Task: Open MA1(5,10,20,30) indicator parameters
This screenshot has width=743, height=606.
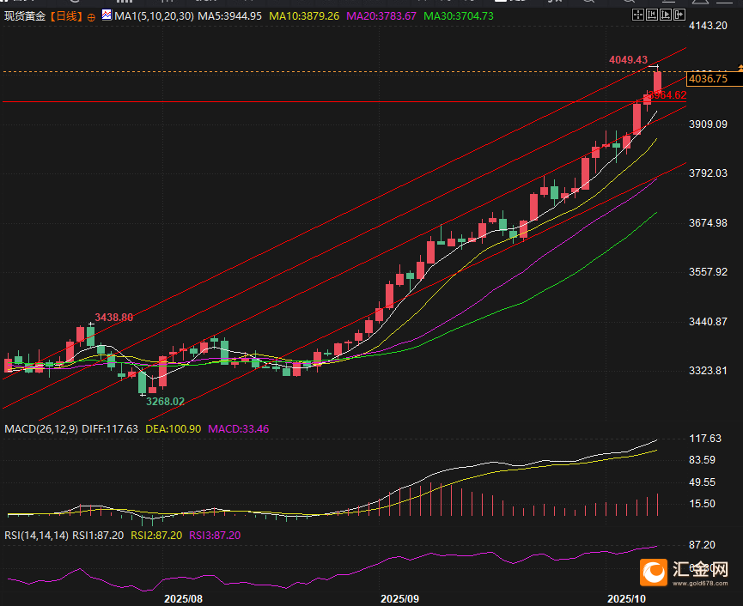Action: (x=154, y=16)
